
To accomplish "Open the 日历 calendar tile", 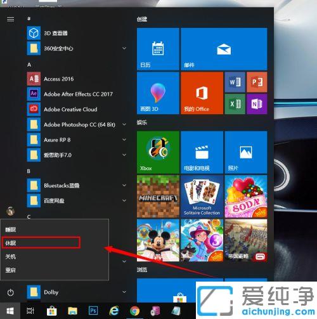I will pos(158,49).
